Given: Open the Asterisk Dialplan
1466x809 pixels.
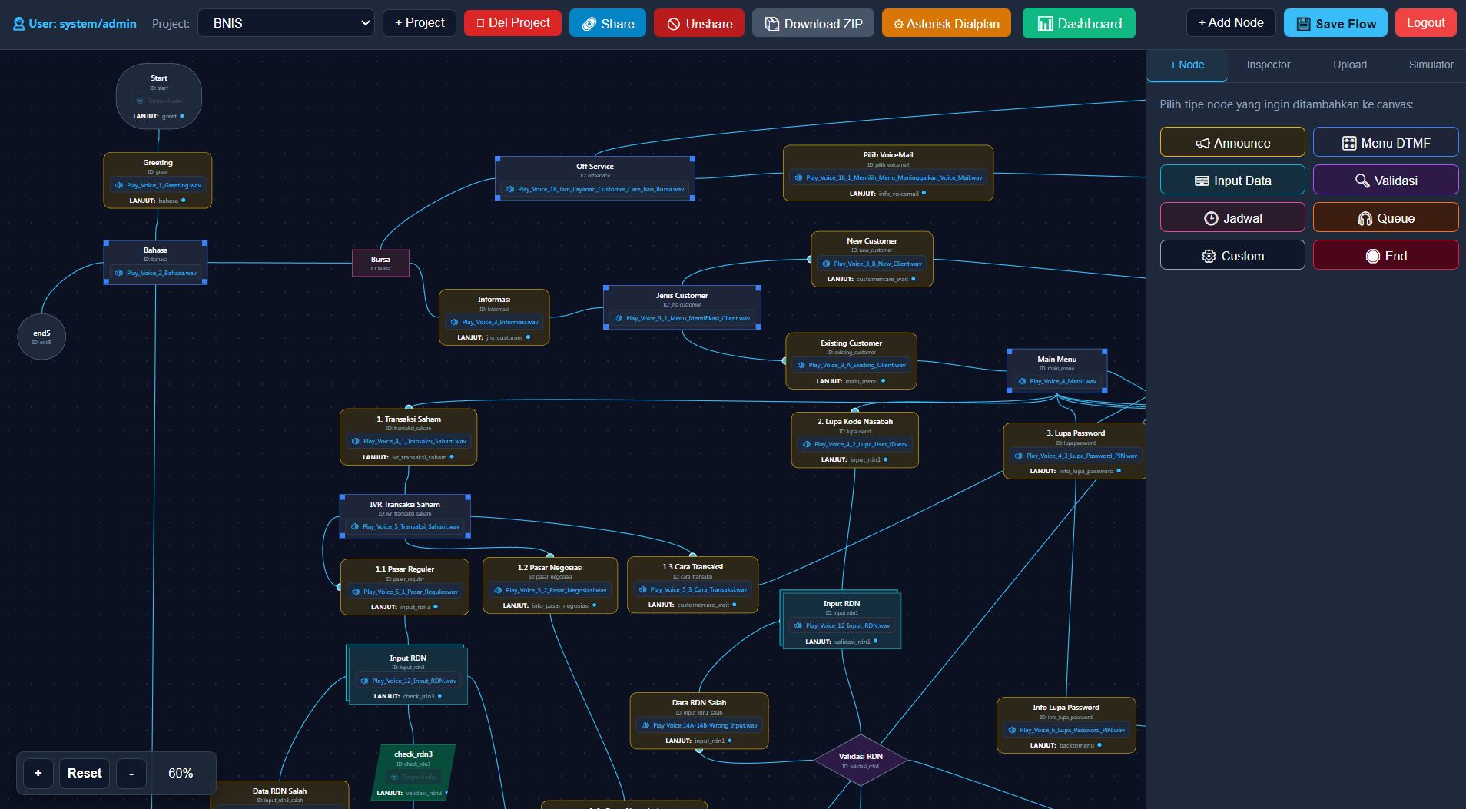Looking at the screenshot, I should pyautogui.click(x=947, y=24).
